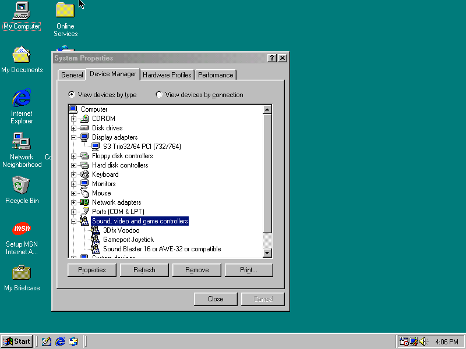The height and width of the screenshot is (349, 466).
Task: Select the Hard disk controllers icon
Action: 84,165
